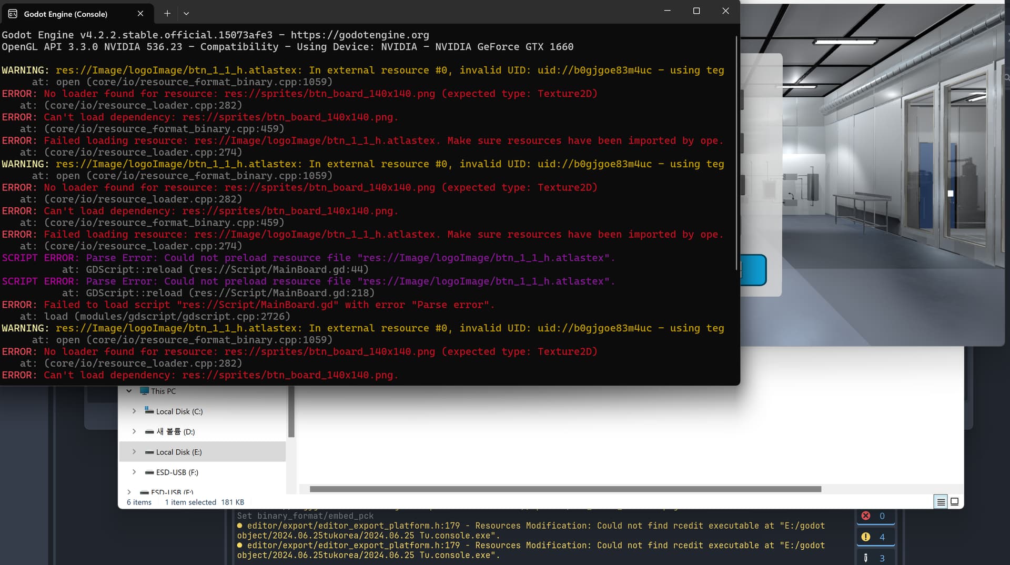Open the console tab dropdown chevron
This screenshot has width=1010, height=565.
click(x=186, y=14)
